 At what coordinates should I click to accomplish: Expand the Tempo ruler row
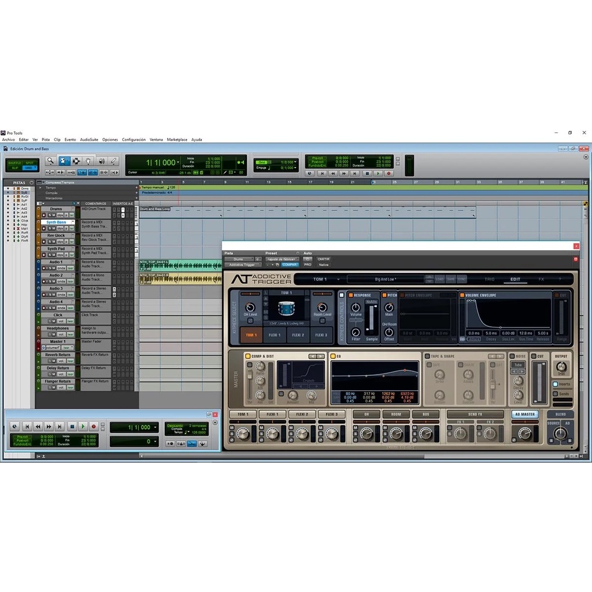click(x=40, y=187)
